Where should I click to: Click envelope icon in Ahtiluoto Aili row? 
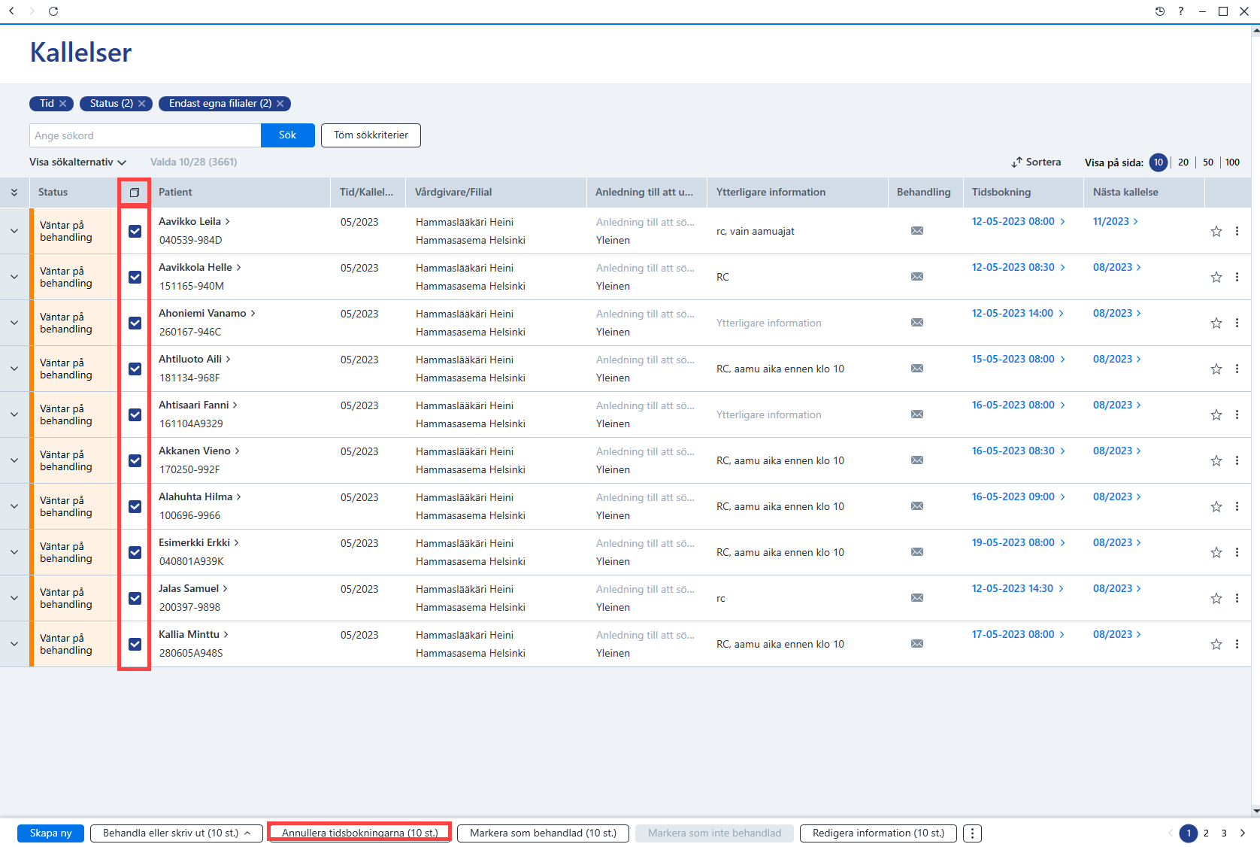point(917,369)
